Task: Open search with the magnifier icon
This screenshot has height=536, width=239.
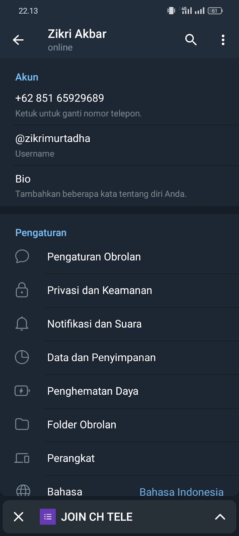Action: tap(191, 40)
